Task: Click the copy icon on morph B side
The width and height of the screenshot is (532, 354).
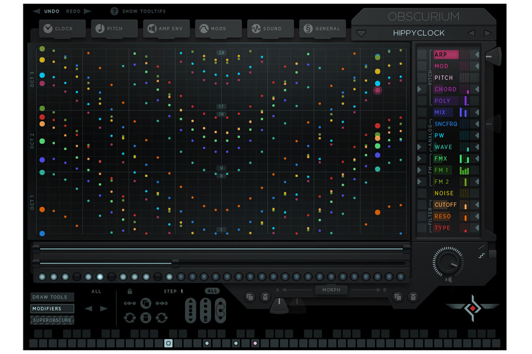Action: point(397,297)
